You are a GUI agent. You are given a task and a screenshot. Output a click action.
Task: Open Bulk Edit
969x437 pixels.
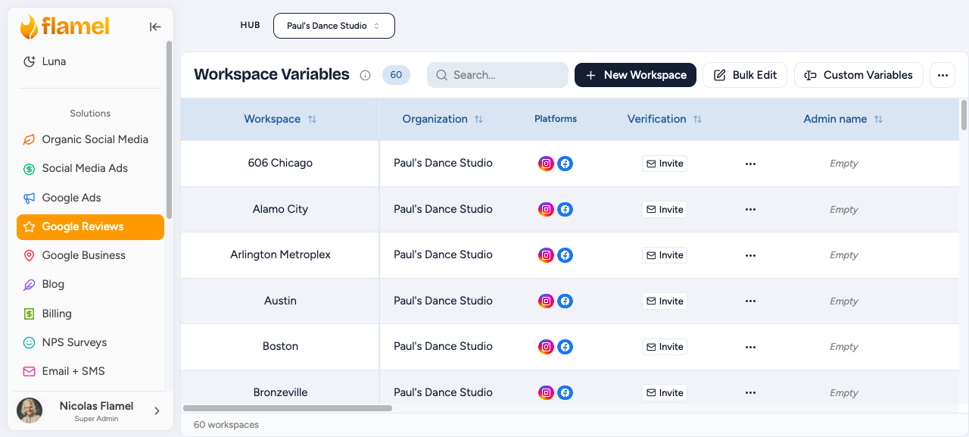(745, 75)
